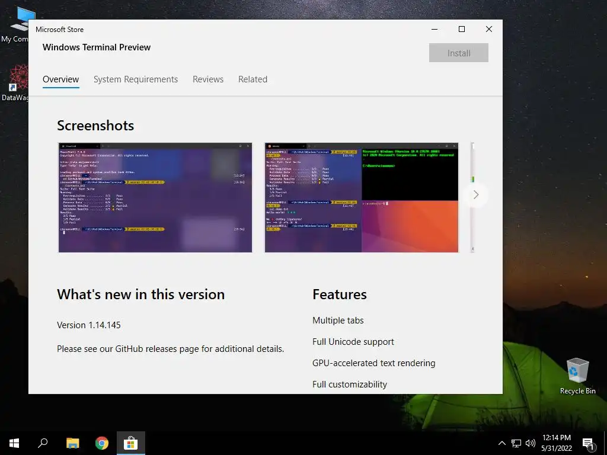Click 'GPU-accelerated text rendering' feature text

(373, 363)
